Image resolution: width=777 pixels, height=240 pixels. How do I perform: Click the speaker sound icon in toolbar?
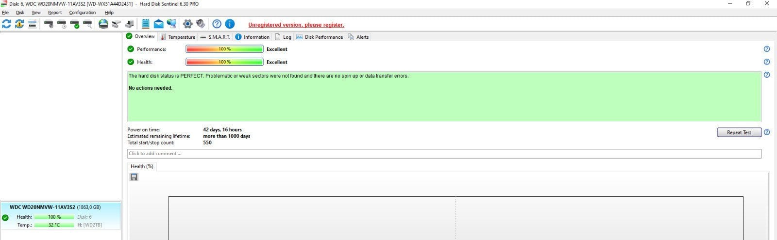tap(201, 24)
